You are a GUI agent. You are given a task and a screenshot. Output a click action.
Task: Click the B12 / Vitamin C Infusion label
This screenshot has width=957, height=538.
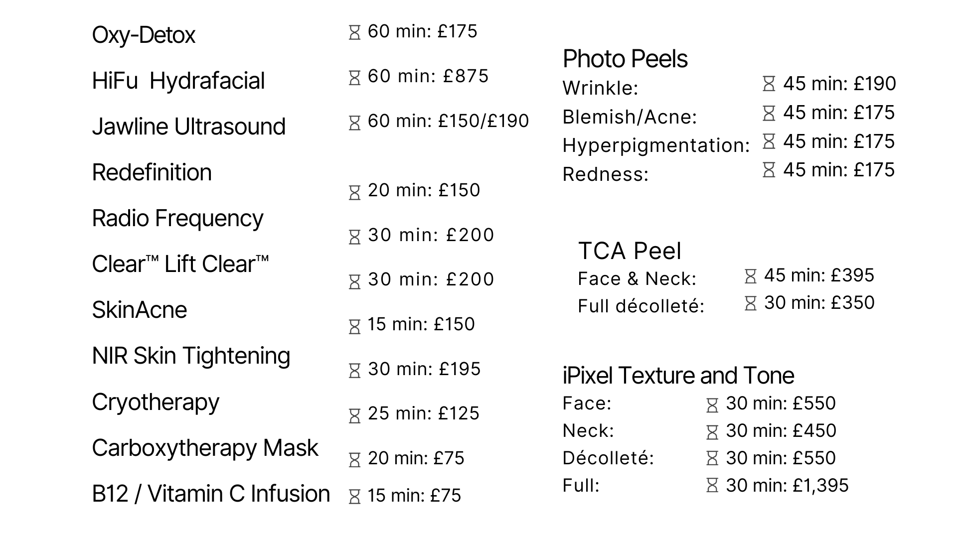tap(211, 494)
